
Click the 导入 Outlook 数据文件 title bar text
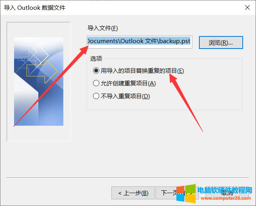[x=34, y=8]
